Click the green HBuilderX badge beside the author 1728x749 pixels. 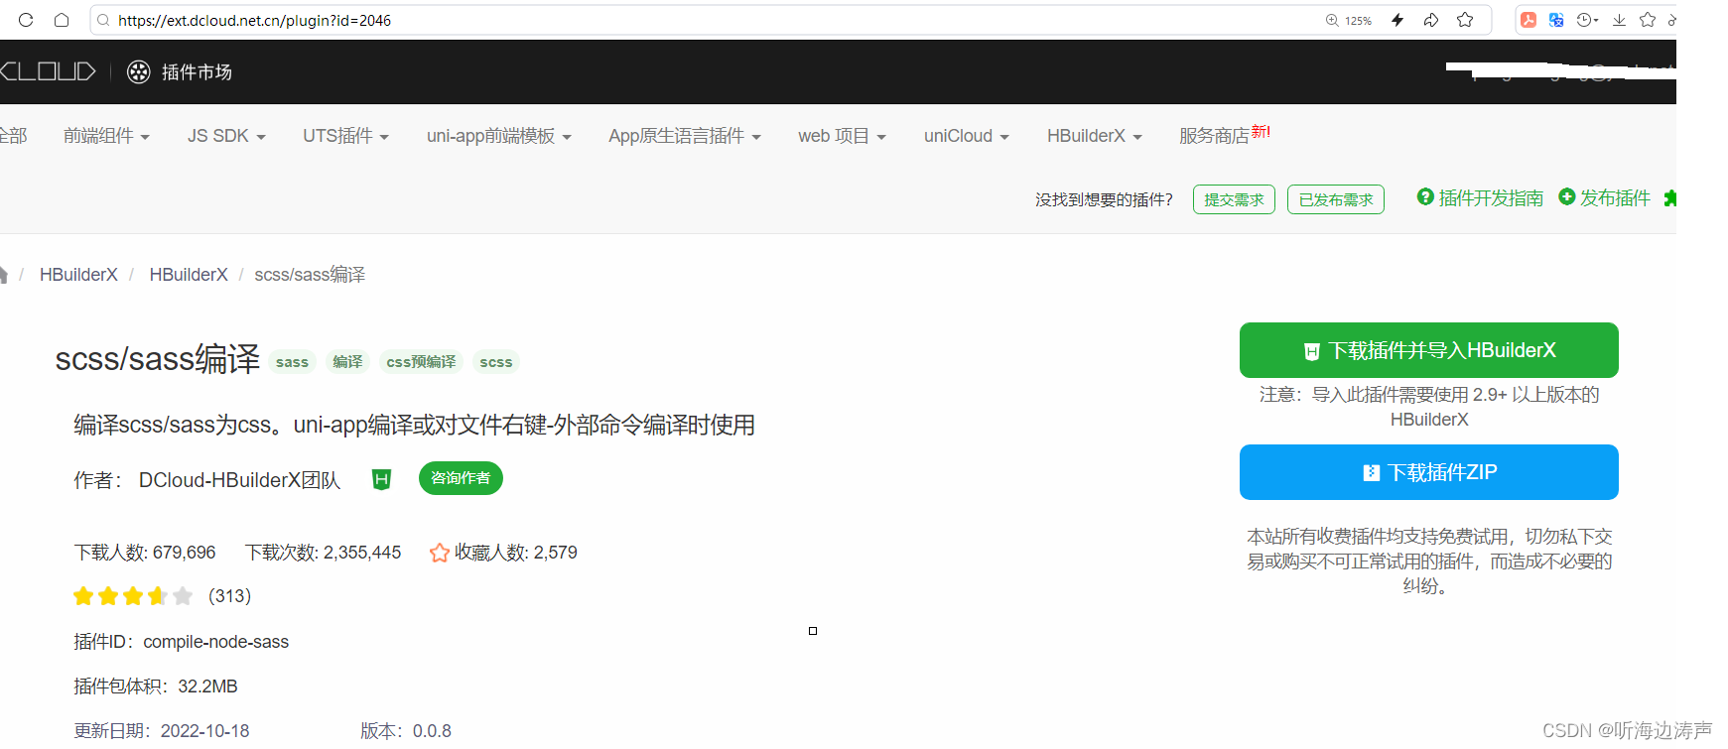click(381, 480)
